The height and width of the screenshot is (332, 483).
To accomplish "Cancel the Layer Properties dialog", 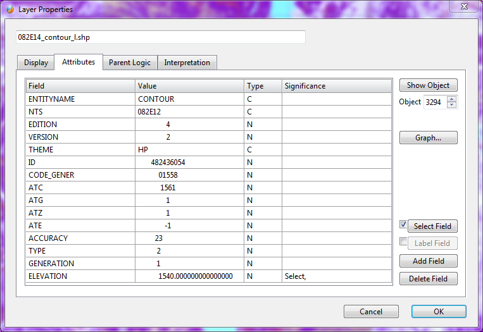I will point(371,312).
